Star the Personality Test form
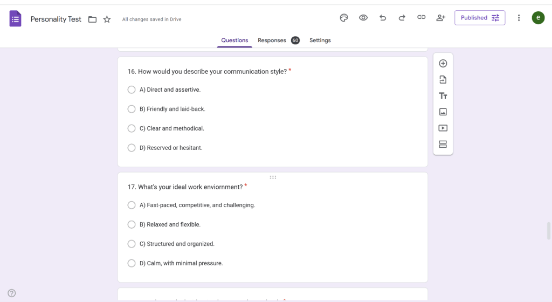Image resolution: width=552 pixels, height=302 pixels. (x=107, y=19)
